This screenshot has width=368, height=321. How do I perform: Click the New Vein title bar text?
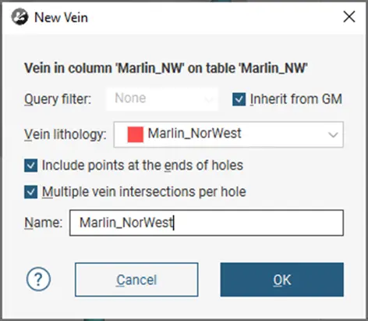(62, 17)
